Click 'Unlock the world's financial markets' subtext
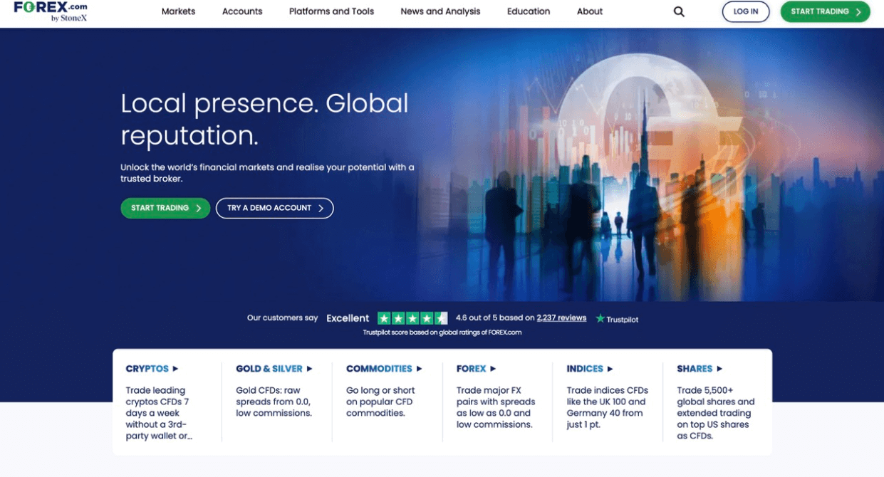 [x=267, y=173]
